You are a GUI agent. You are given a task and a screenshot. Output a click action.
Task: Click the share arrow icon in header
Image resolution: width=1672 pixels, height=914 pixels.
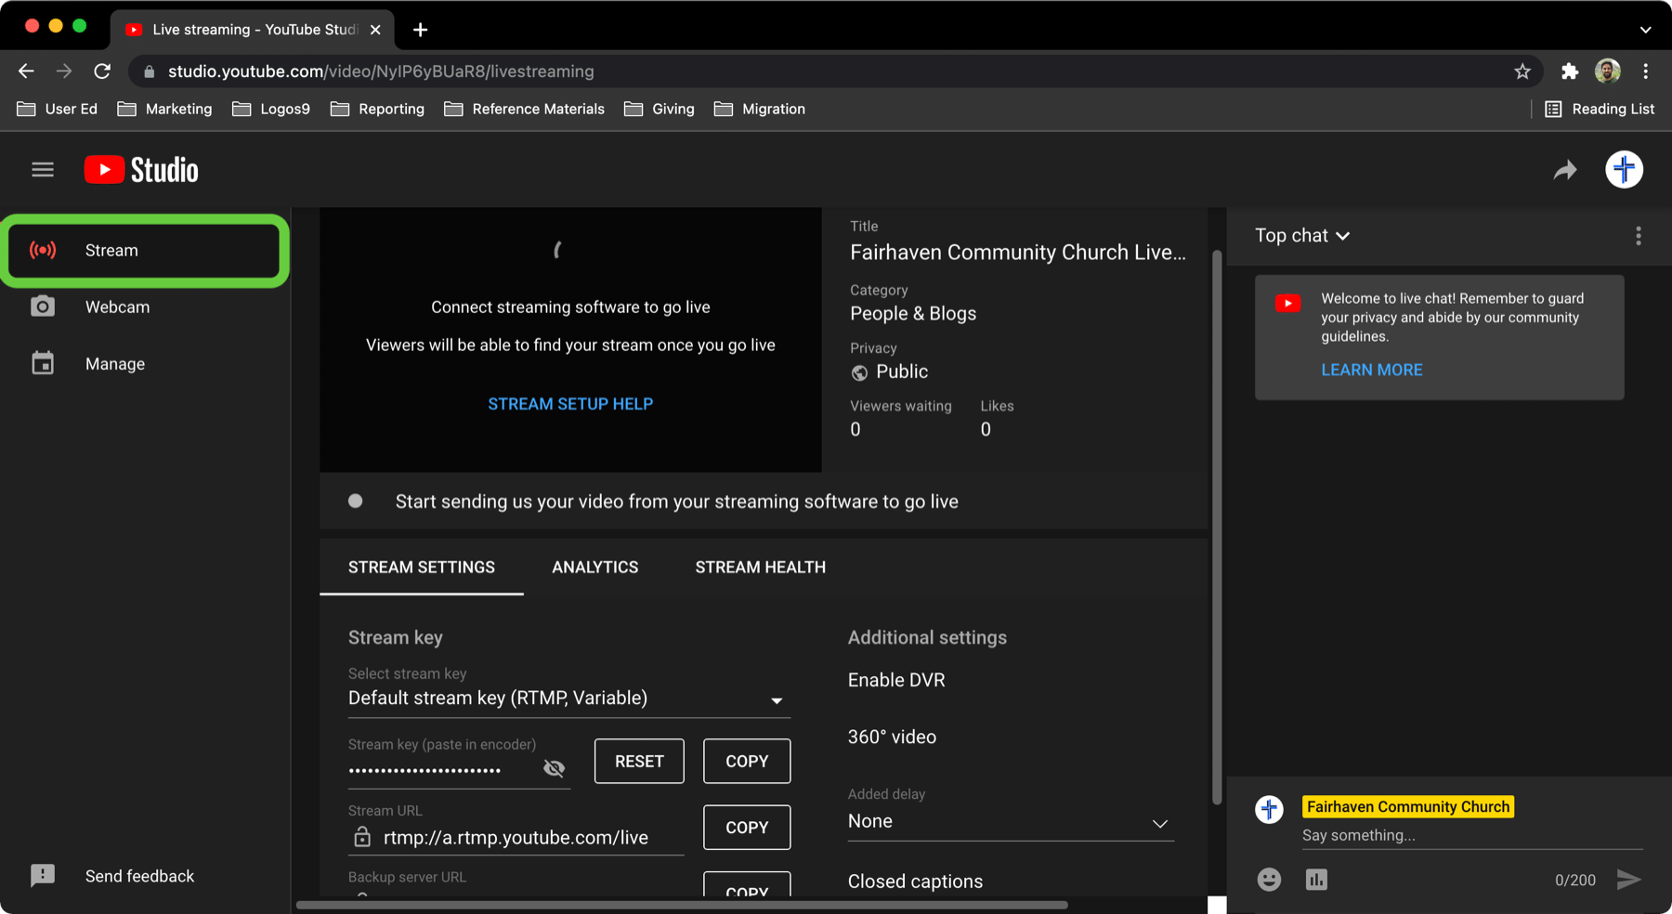1565,170
